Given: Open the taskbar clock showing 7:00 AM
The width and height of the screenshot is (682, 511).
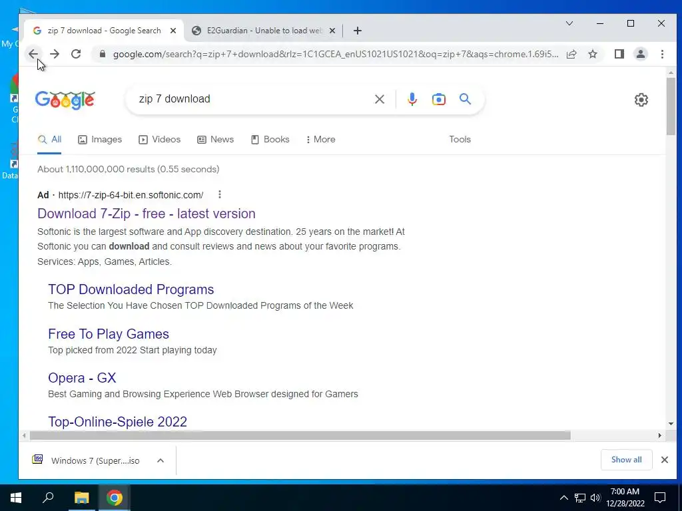Looking at the screenshot, I should click(625, 498).
